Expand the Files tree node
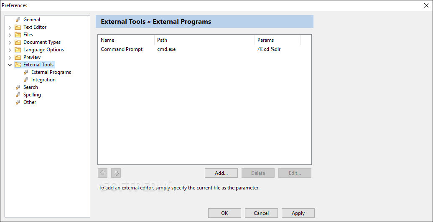Viewport: 433px width, 222px height. pyautogui.click(x=10, y=35)
